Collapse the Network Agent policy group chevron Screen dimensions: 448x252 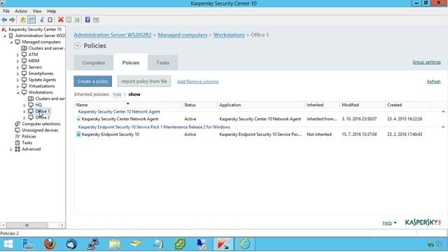(443, 111)
